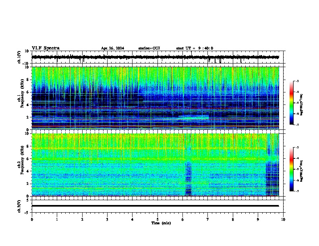Image resolution: width=319 pixels, height=246 pixels.
Task: Click the emission band near 2 kHz in ch.1
Action: pyautogui.click(x=194, y=117)
